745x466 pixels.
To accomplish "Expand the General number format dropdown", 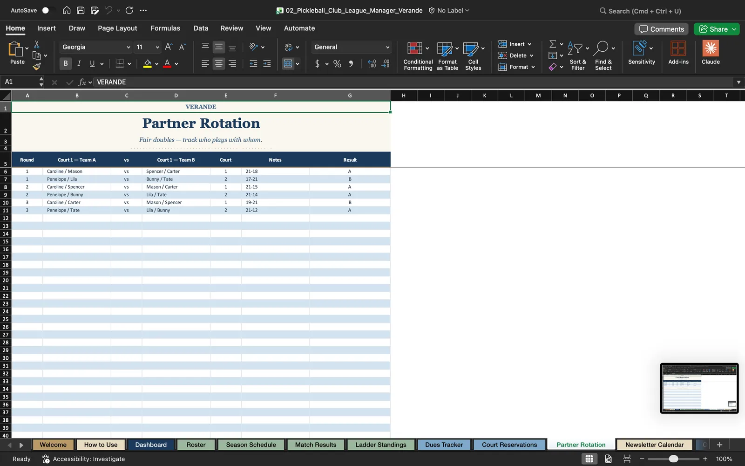I will point(387,47).
